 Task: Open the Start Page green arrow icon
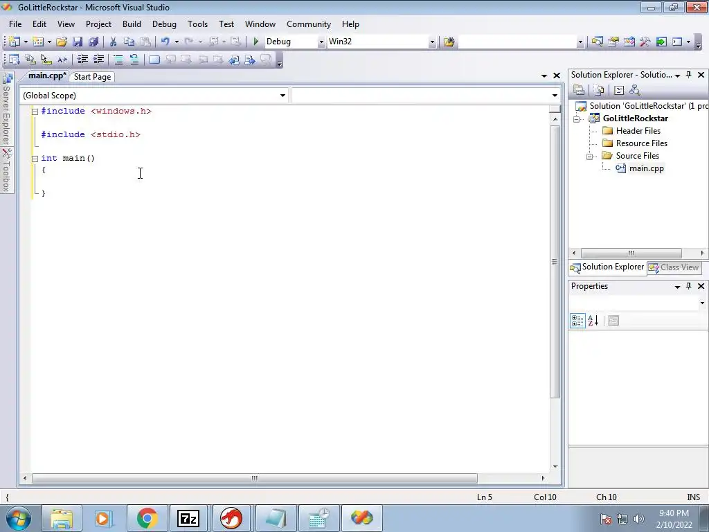tap(661, 42)
